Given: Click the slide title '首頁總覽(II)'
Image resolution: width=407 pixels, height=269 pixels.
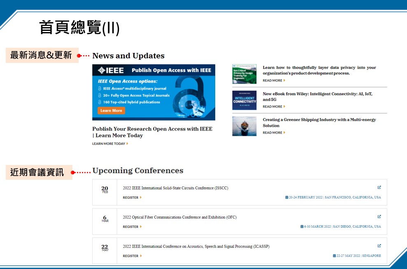Looking at the screenshot, I should pos(79,28).
